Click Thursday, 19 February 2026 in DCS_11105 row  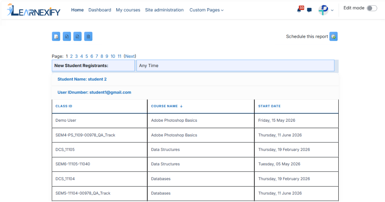pos(284,150)
